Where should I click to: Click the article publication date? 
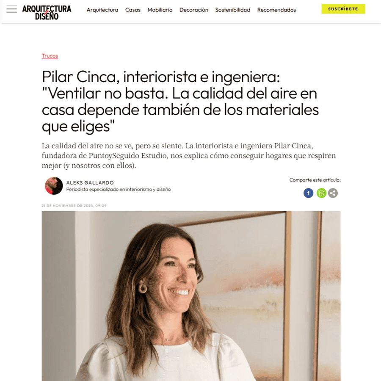[x=74, y=206]
